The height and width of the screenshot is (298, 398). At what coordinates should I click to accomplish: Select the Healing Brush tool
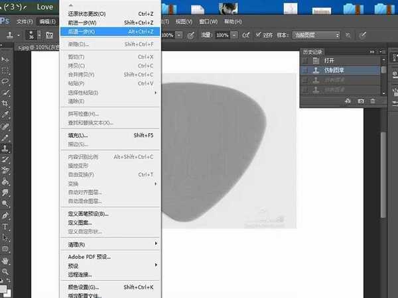point(5,126)
